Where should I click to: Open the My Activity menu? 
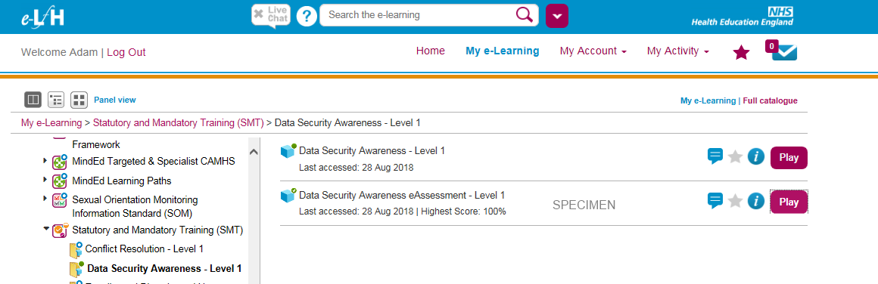(x=678, y=51)
